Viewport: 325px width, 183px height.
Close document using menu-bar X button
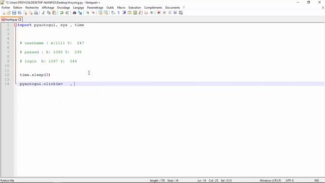pos(323,8)
